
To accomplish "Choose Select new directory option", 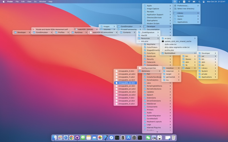I will (x=187, y=9).
